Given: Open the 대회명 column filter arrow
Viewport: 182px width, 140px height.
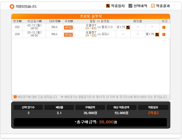Looking at the screenshot, I should tap(59, 21).
